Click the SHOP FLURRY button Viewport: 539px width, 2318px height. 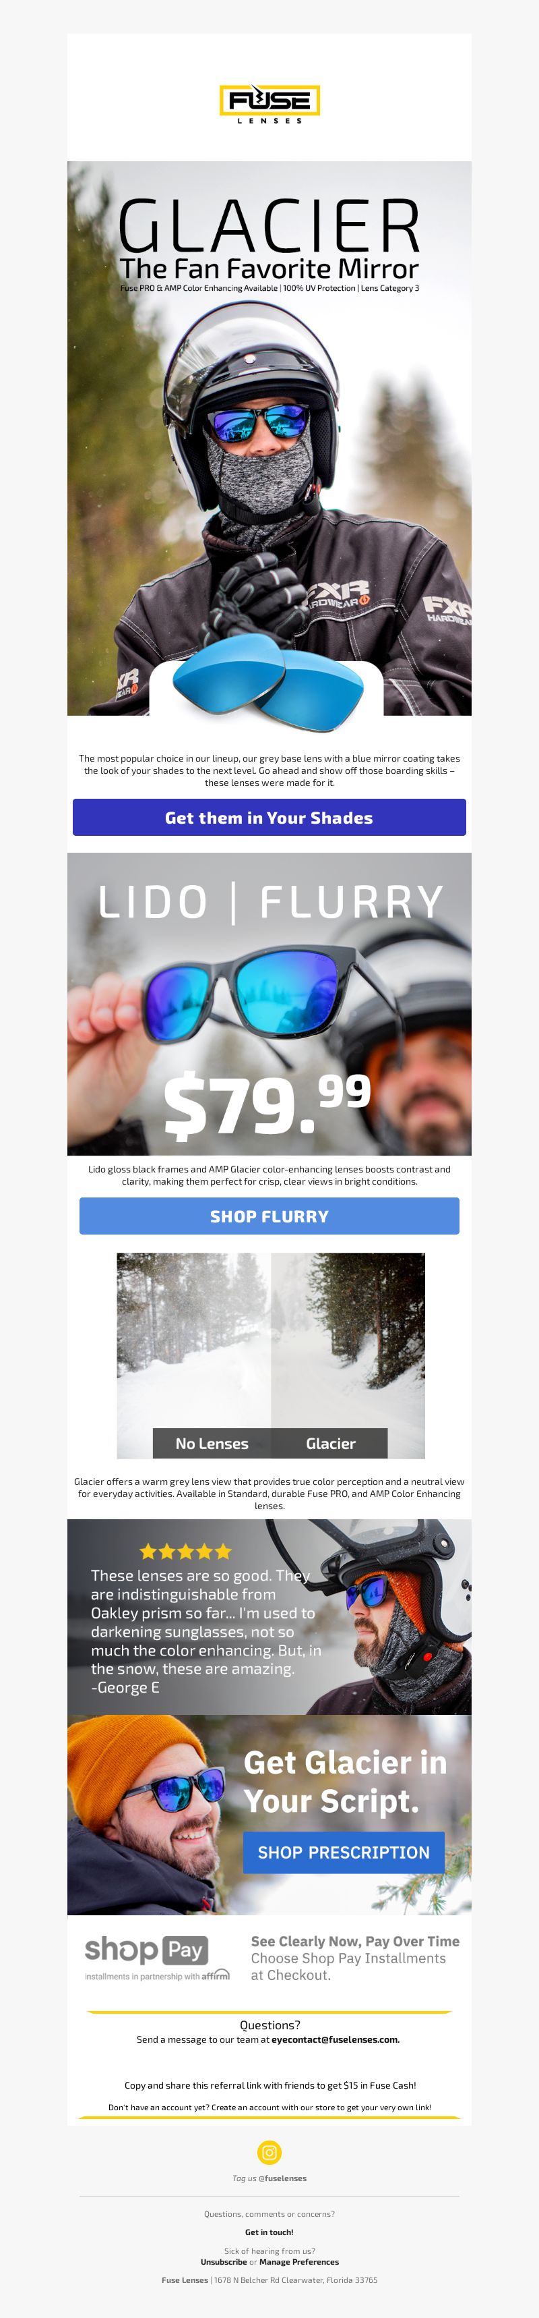(269, 1216)
